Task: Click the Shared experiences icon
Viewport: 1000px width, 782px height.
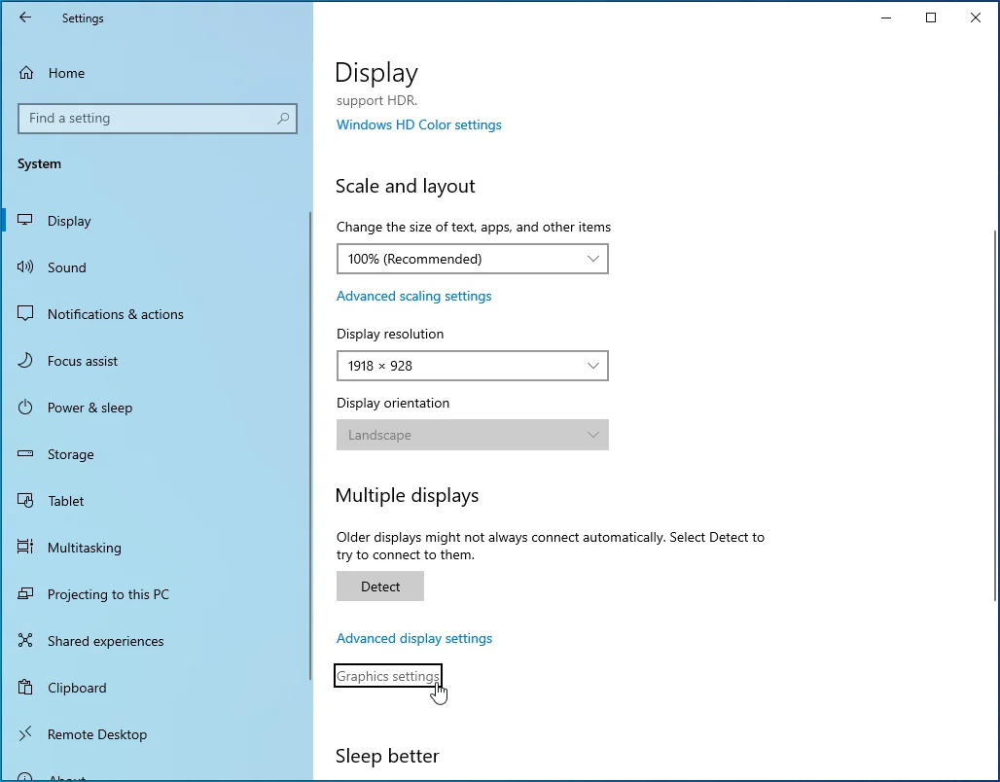Action: (25, 640)
